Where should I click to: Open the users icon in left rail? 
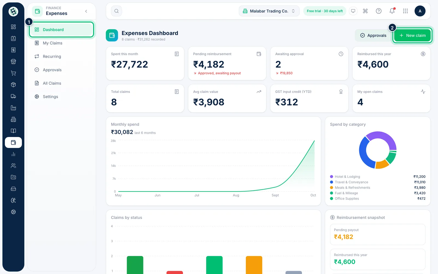13,165
